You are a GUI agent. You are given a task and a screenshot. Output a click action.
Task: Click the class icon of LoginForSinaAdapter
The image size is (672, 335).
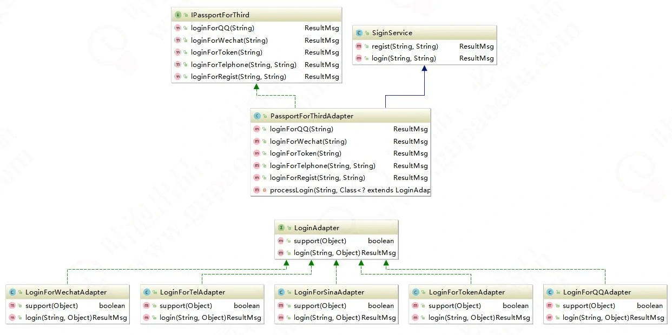tap(281, 292)
